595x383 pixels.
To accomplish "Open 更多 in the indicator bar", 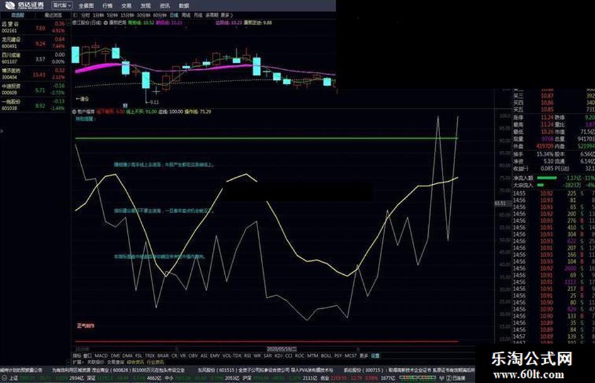I will [364, 356].
